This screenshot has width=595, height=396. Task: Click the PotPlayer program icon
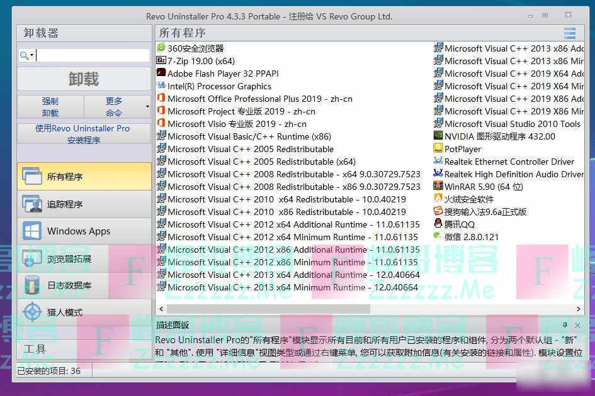coord(438,148)
